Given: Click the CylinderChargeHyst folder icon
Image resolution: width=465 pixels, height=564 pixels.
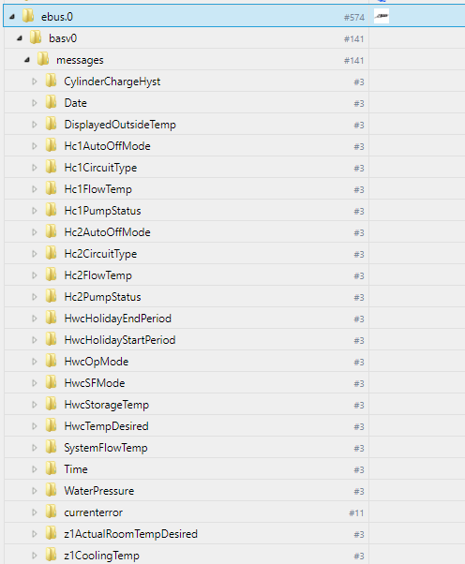Looking at the screenshot, I should (x=52, y=81).
